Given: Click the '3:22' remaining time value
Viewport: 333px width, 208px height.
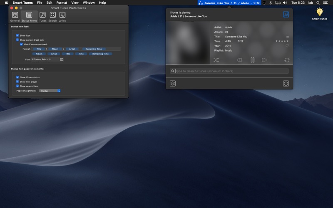Looking at the screenshot, I should [241, 41].
